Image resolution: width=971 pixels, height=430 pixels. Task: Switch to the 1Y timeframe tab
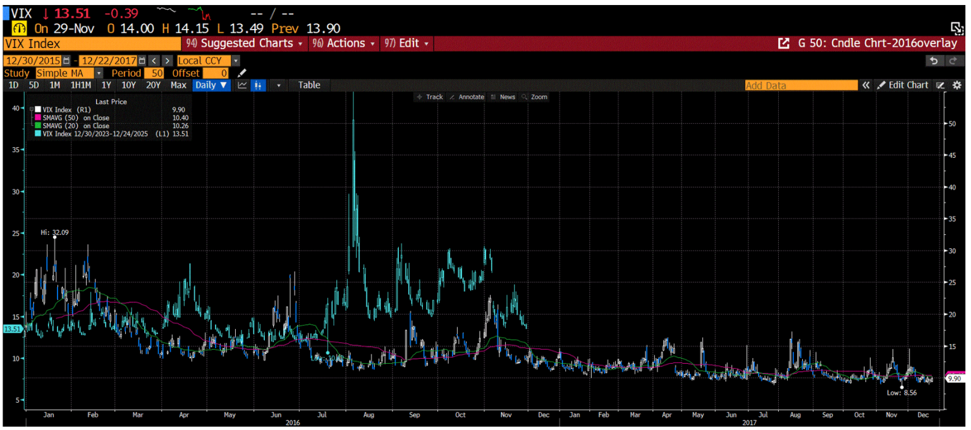coord(106,85)
